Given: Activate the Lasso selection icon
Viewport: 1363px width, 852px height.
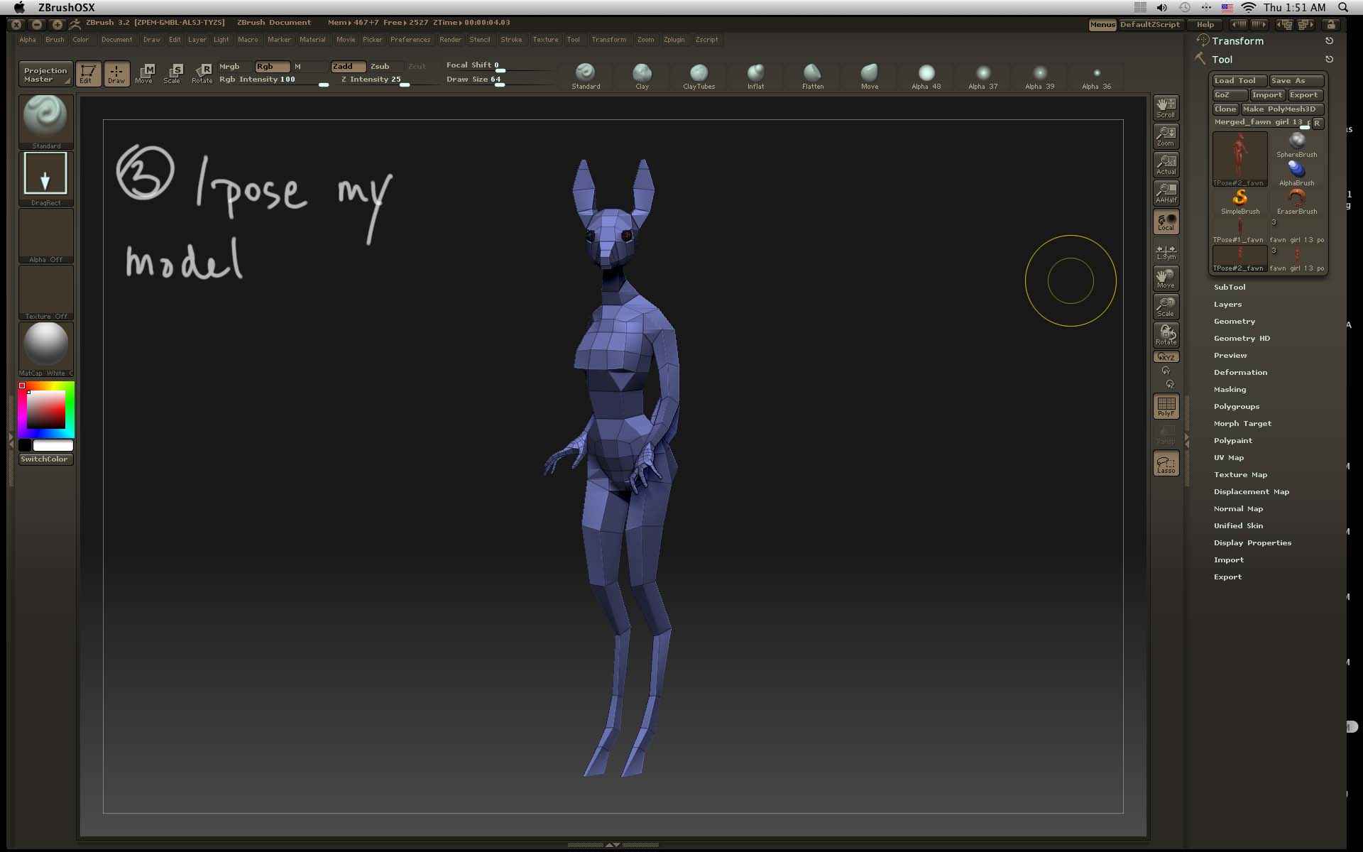Looking at the screenshot, I should pyautogui.click(x=1166, y=464).
